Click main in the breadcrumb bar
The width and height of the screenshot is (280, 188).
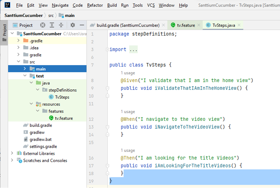67,16
